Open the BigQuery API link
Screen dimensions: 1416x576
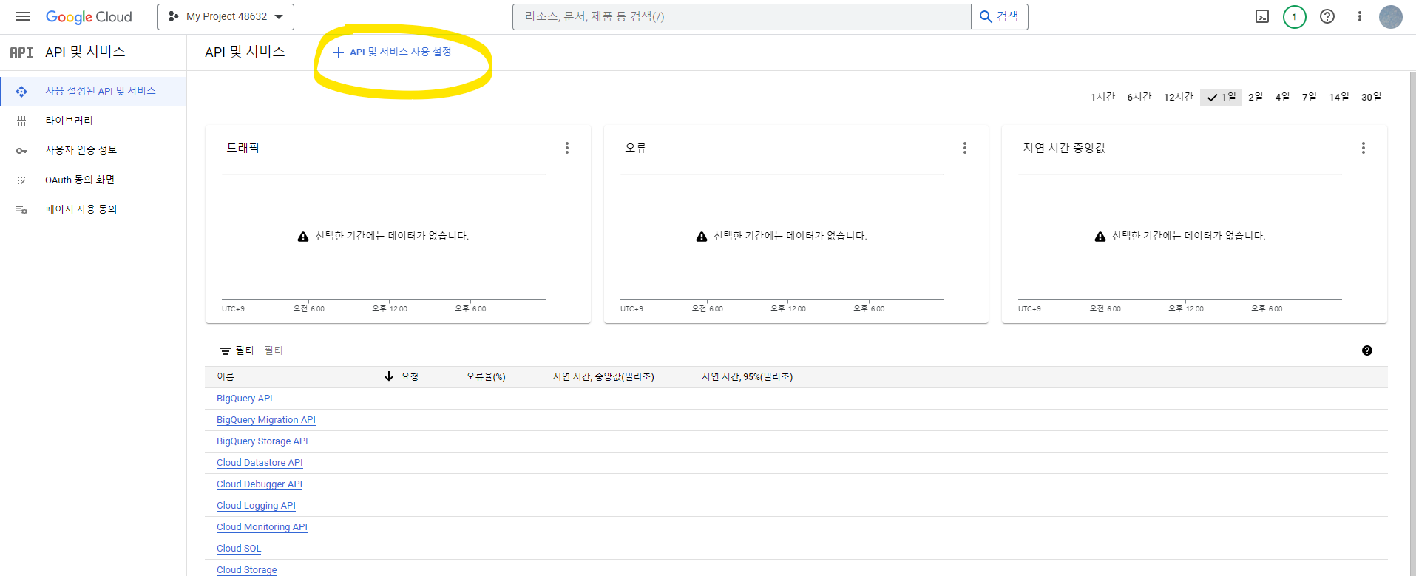[245, 399]
